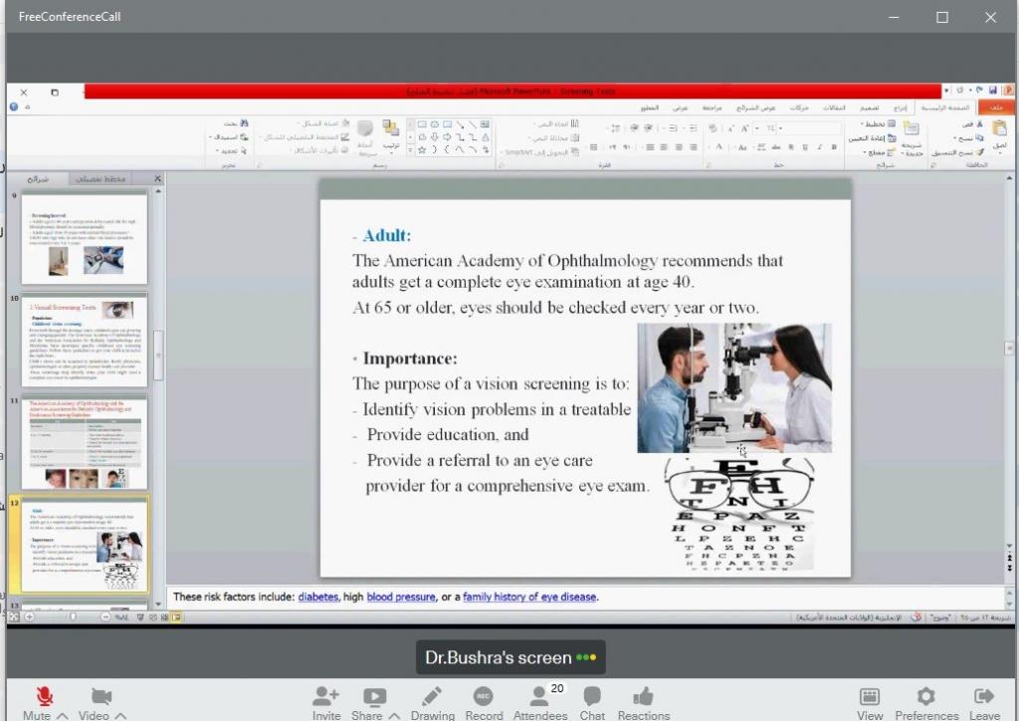Open the Drawing pencil tool
This screenshot has height=721, width=1019.
432,696
